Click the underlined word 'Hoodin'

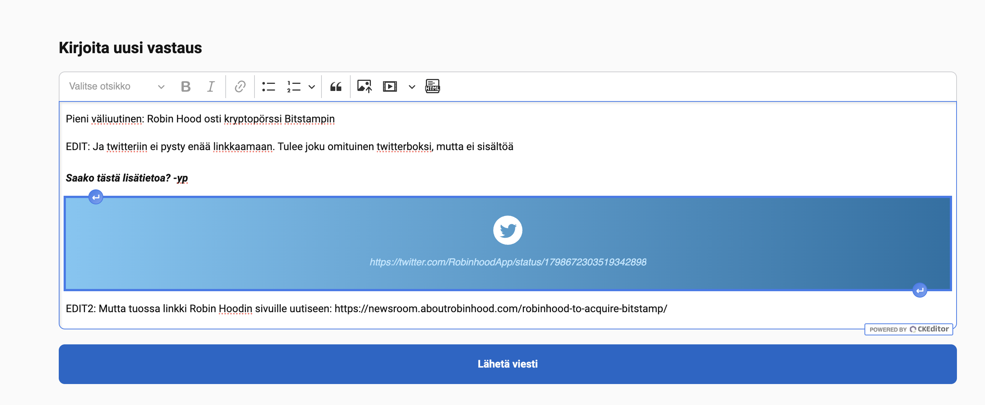tap(235, 309)
